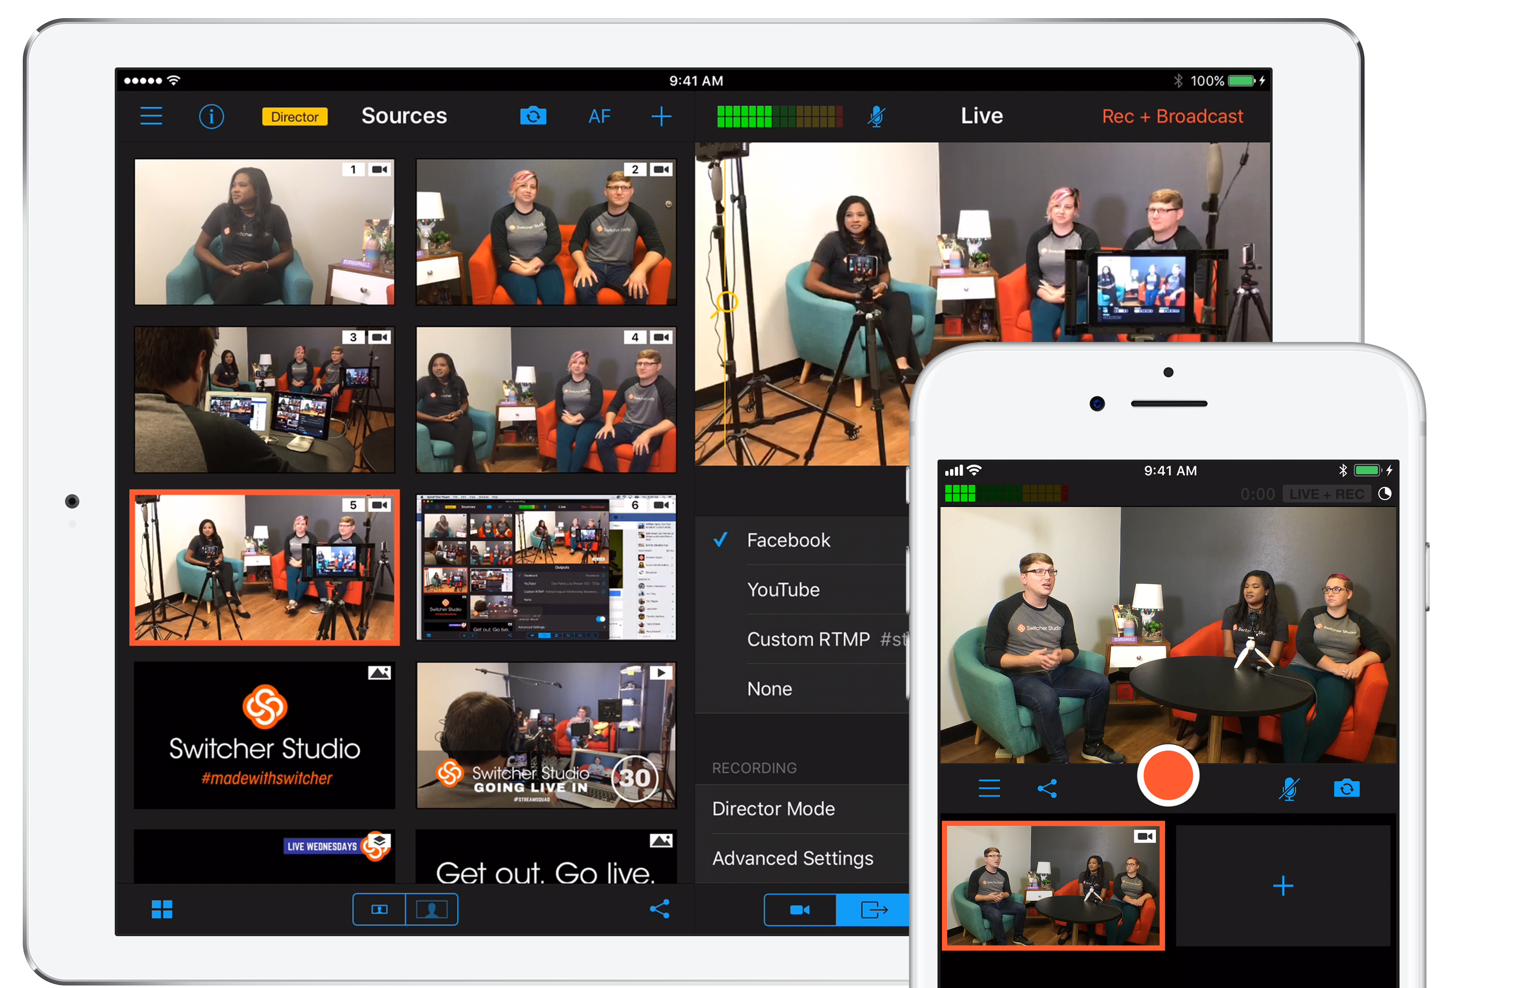Switch camera using iPad flip-camera icon
The image size is (1519, 988).
(x=533, y=116)
